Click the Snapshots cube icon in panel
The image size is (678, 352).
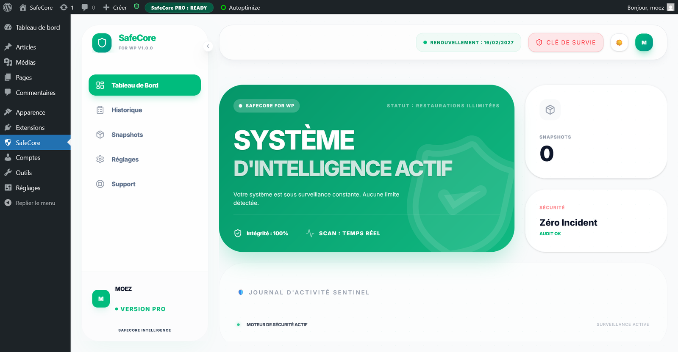click(x=100, y=135)
